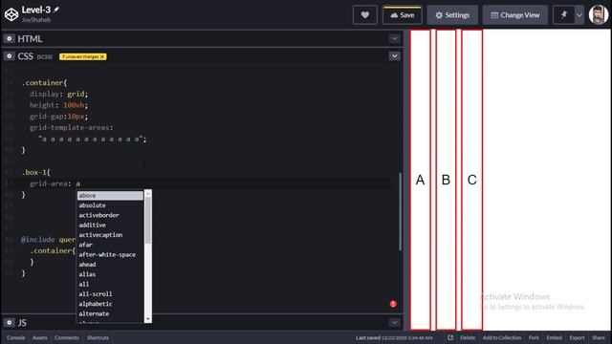
Task: Show keyboard Shortcuts
Action: click(x=98, y=337)
